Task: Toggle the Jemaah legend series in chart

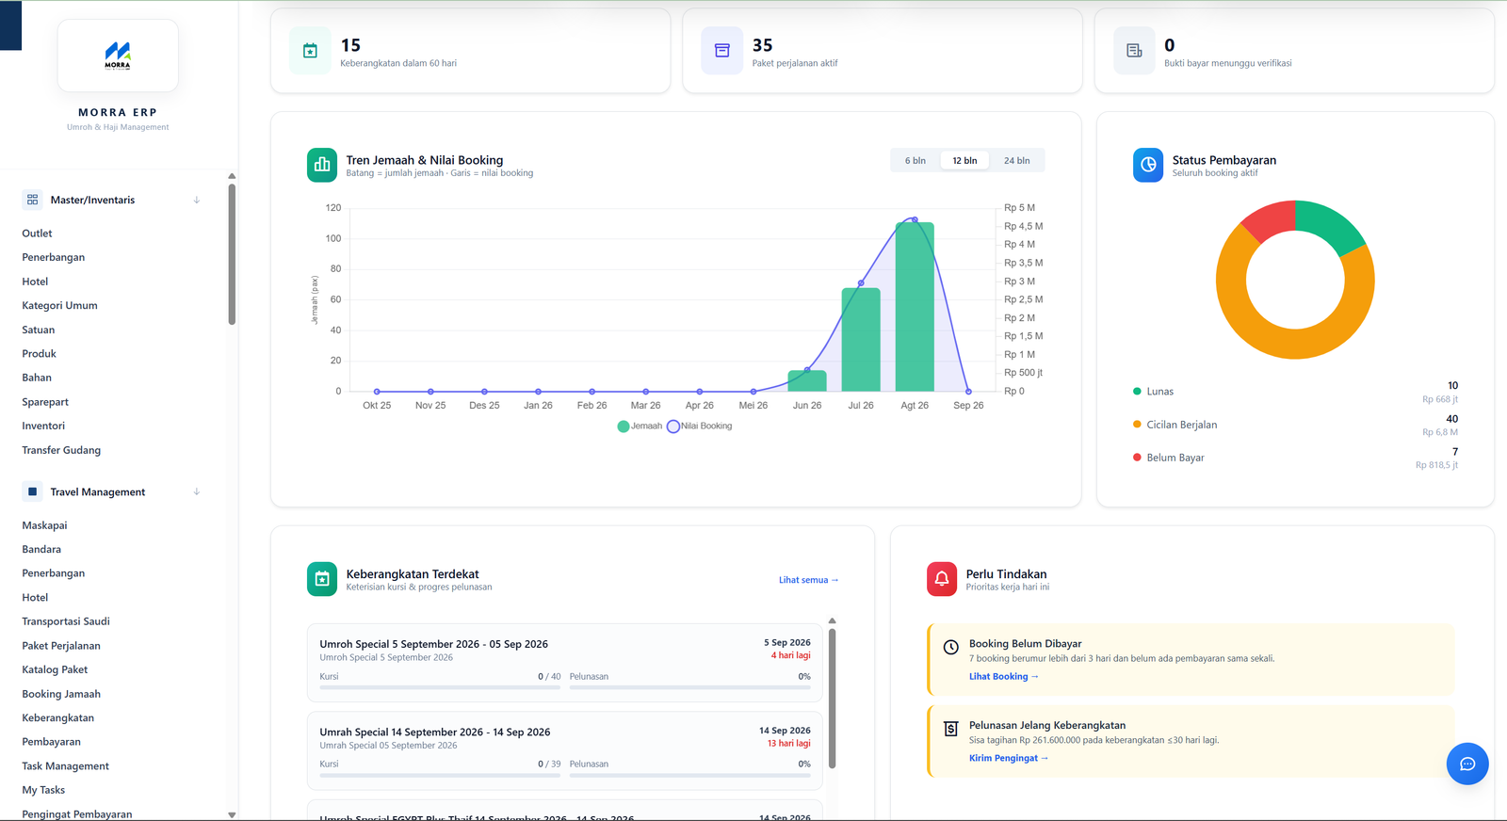Action: click(x=640, y=427)
